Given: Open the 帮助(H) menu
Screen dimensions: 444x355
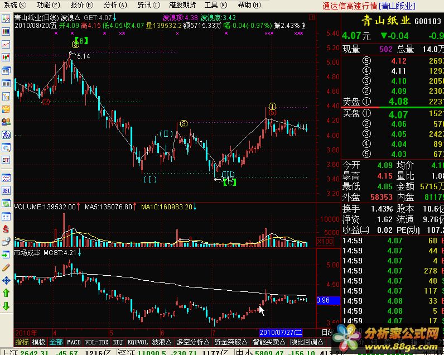Looking at the screenshot, I should [x=249, y=5].
